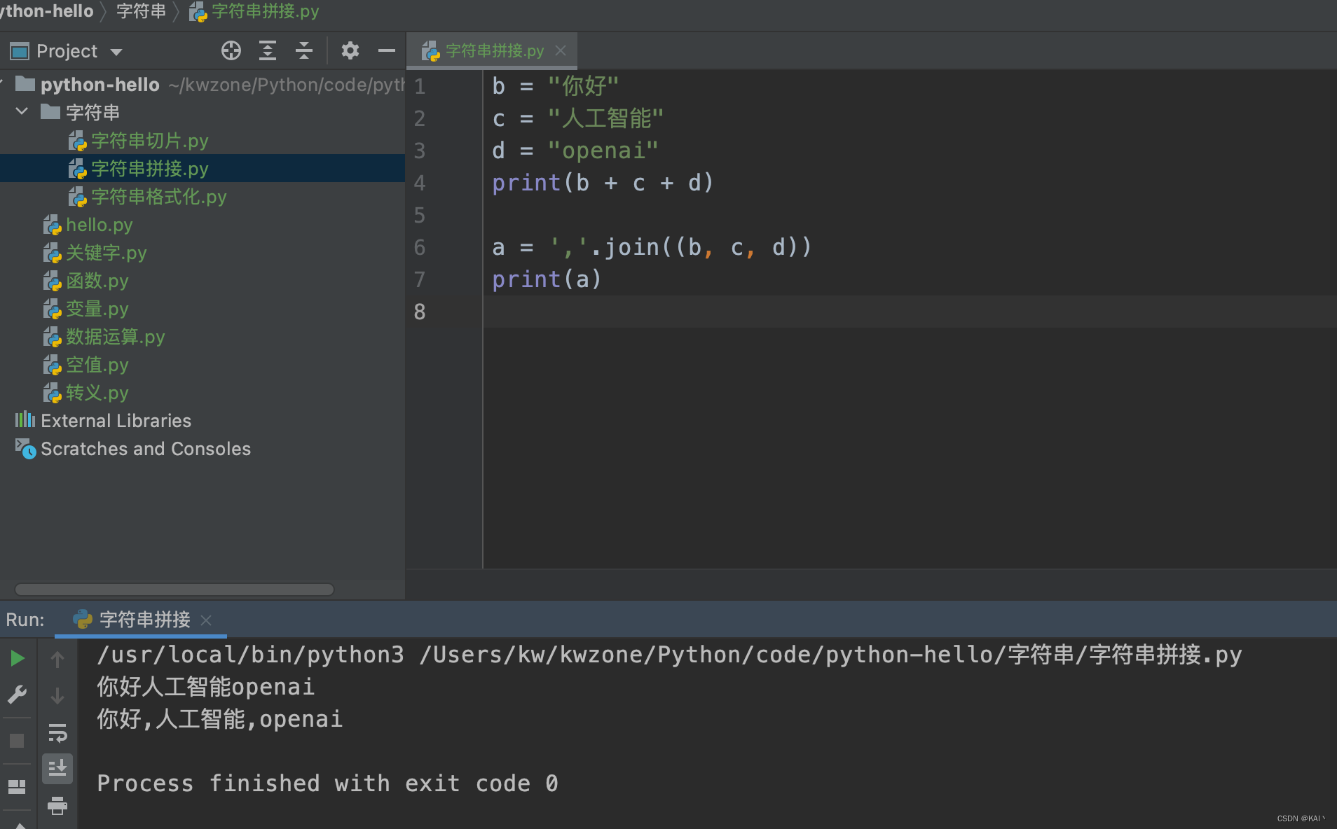The width and height of the screenshot is (1337, 829).
Task: Open Project panel settings gear
Action: (350, 50)
